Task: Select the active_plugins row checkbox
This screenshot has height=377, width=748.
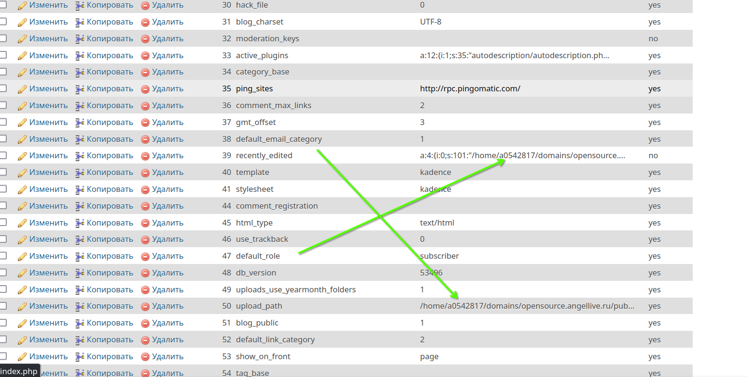Action: [3, 55]
